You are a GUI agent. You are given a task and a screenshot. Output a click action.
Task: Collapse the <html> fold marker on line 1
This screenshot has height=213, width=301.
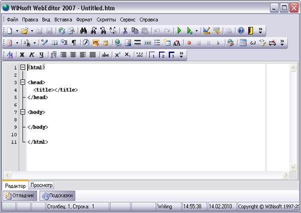click(23, 67)
